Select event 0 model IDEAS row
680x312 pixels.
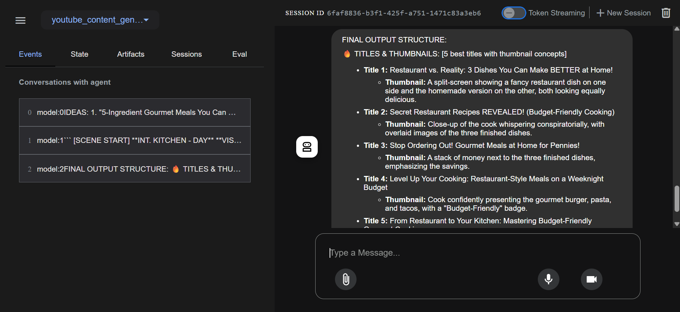[135, 112]
